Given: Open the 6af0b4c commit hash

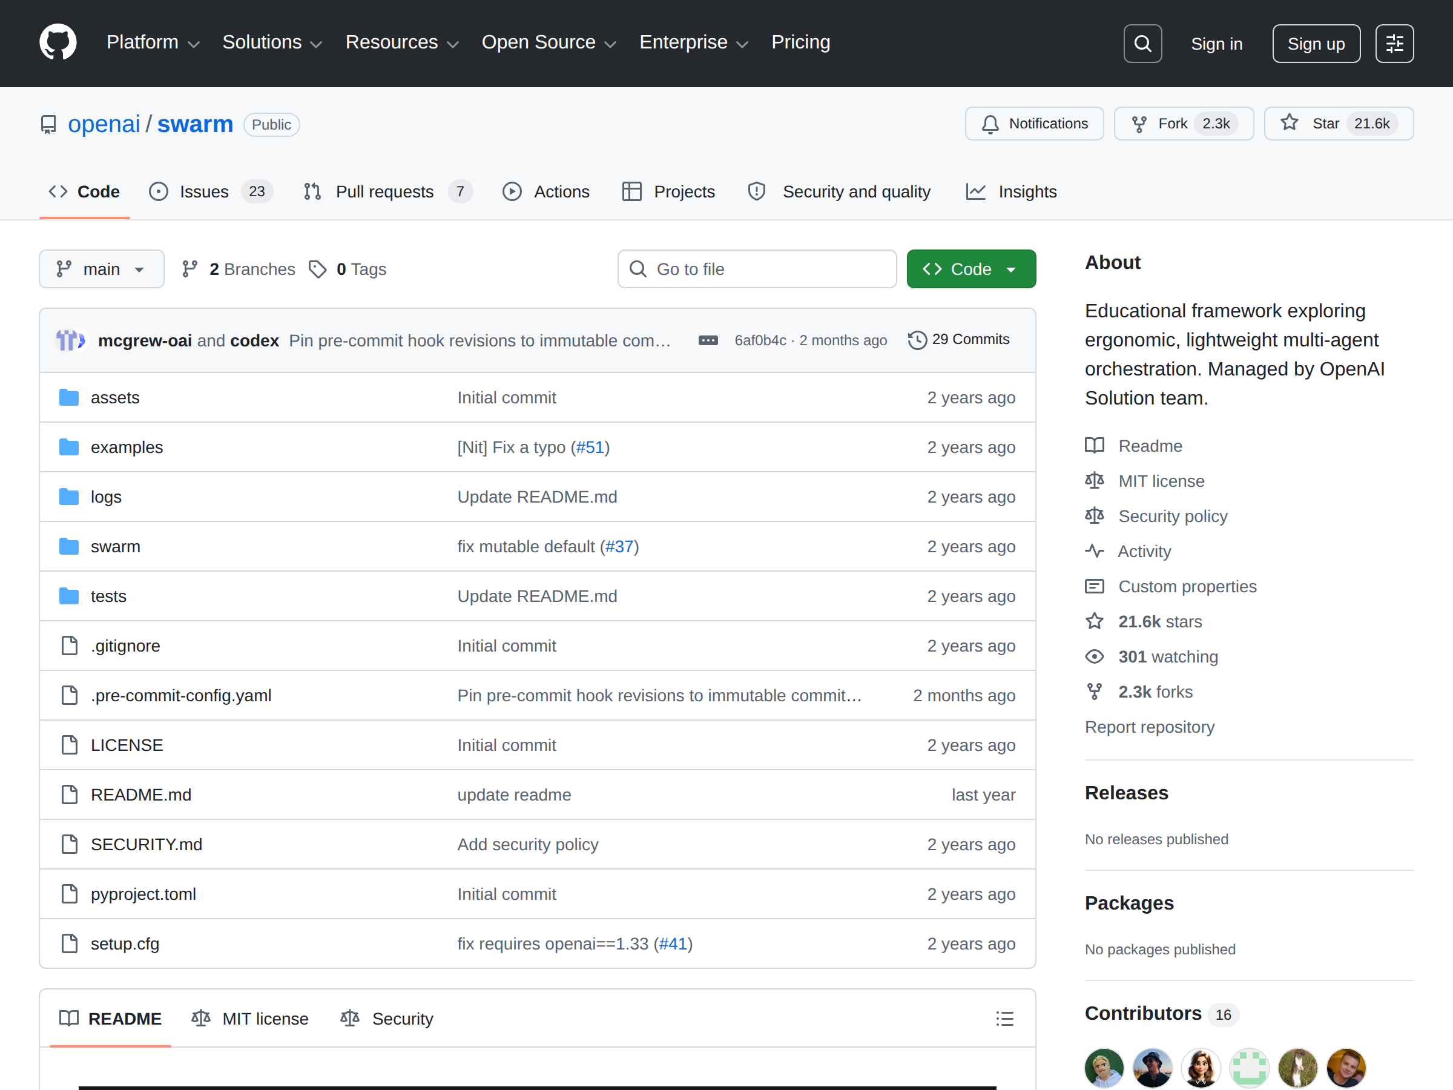Looking at the screenshot, I should 760,340.
